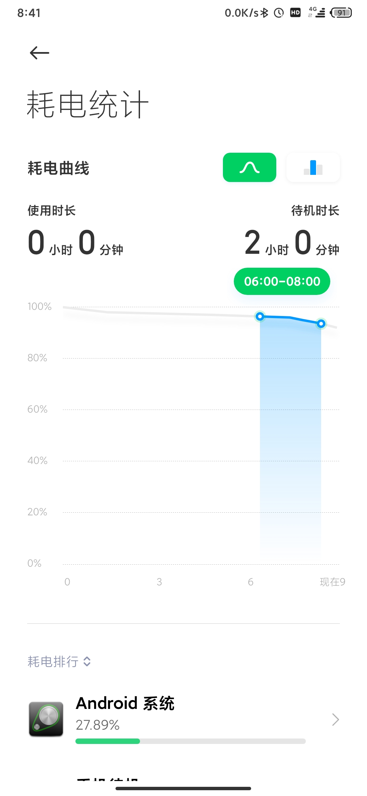Open Android 系统 details chevron
Screen dimensions: 367x796
[x=335, y=719]
